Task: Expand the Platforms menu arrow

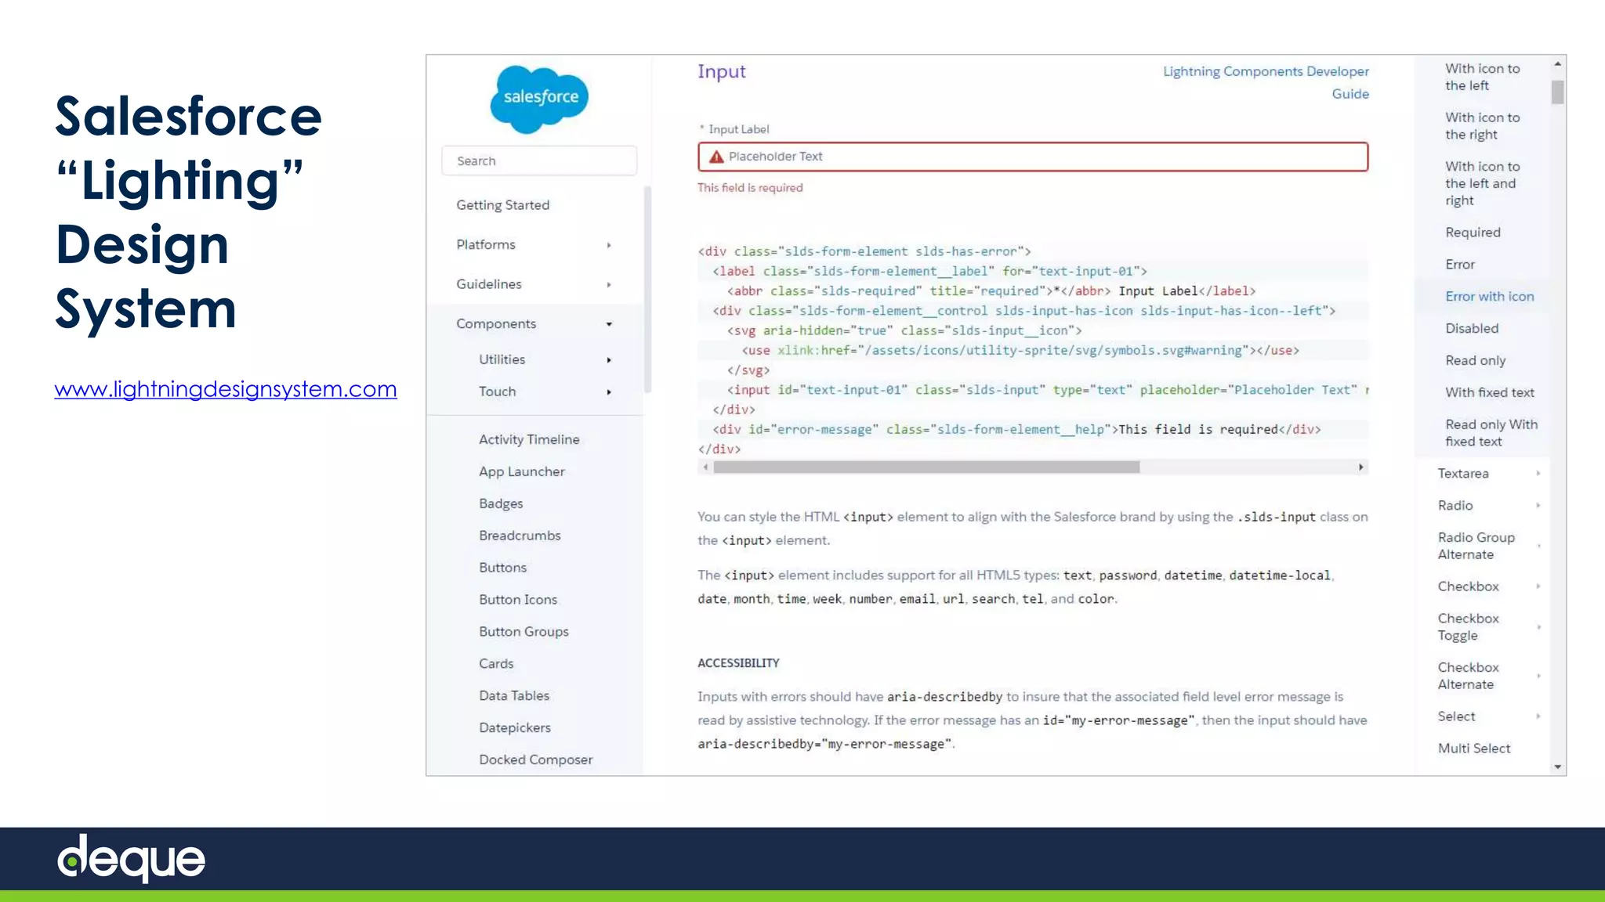Action: coord(609,245)
